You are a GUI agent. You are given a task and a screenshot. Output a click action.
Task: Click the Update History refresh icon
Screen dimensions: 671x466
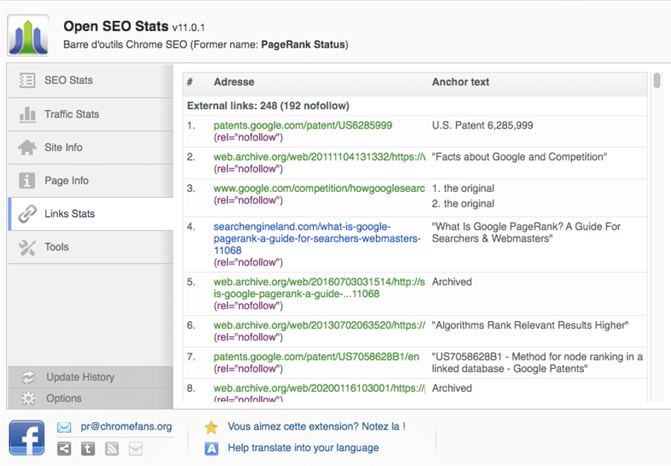pos(28,377)
